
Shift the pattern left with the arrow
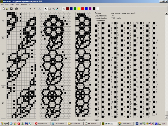point(30,9)
